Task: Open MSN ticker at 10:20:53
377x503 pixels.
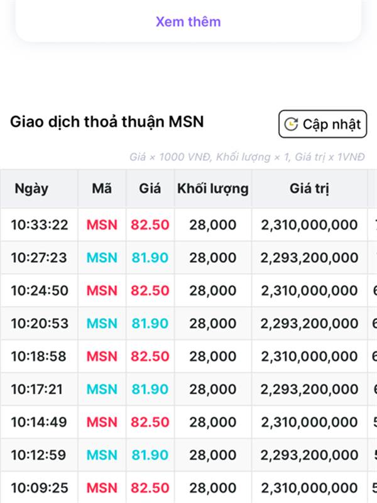Action: click(x=102, y=323)
